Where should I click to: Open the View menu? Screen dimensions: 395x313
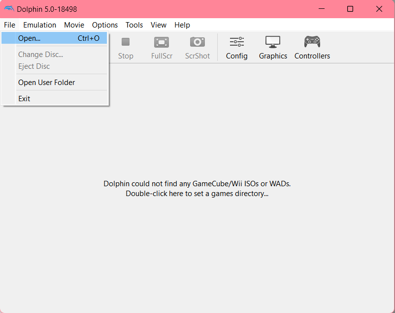click(159, 25)
